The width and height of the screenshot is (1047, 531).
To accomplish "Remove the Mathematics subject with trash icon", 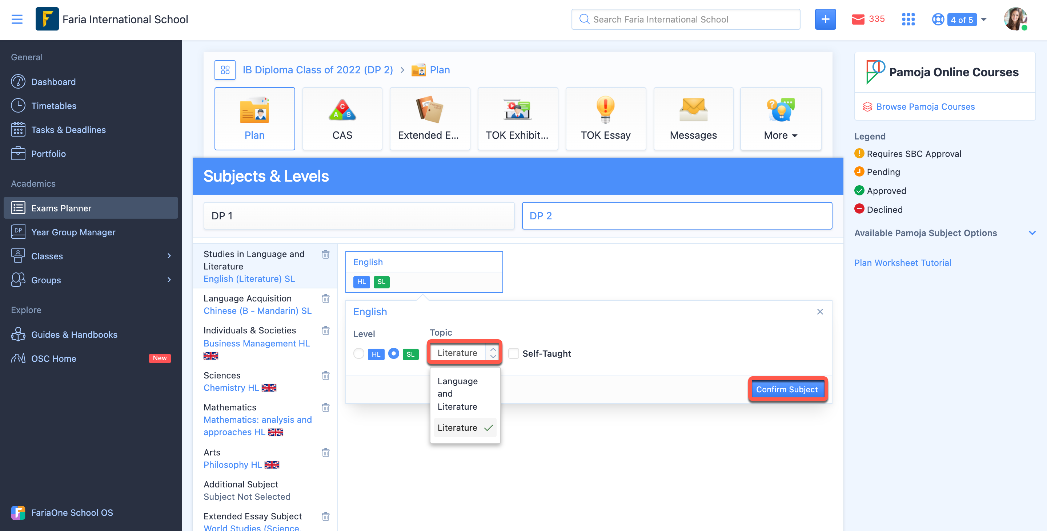I will [x=326, y=408].
